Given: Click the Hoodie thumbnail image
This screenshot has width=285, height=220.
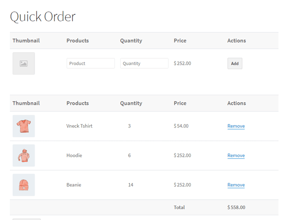Looking at the screenshot, I should [x=24, y=156].
